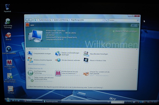159x105 pixels.
Task: Toggle the Beim Start ausführen checkbox
Action: tap(29, 87)
